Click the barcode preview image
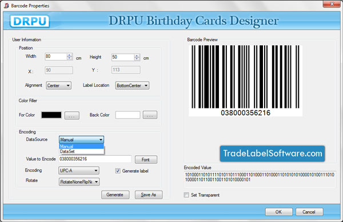This screenshot has width=343, height=222. (245, 80)
